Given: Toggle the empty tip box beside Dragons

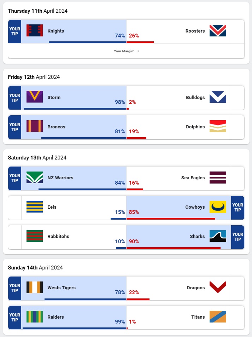Looking at the screenshot, I should click(x=238, y=288).
